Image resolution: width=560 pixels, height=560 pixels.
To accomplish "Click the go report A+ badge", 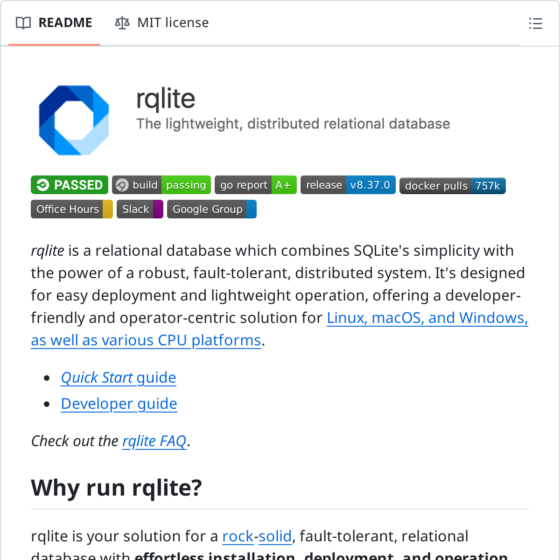I will (255, 185).
